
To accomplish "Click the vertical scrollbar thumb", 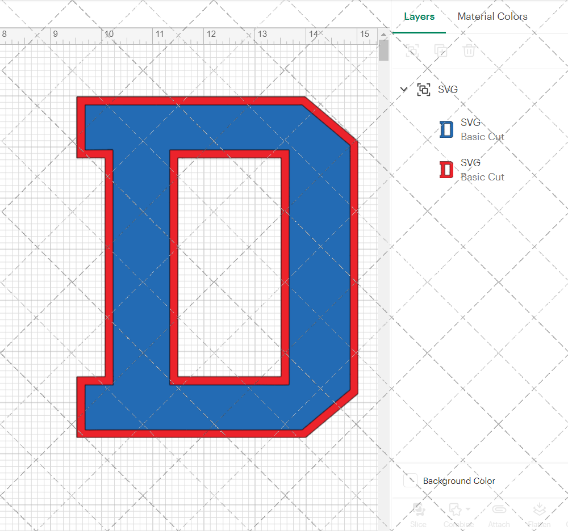I will coord(383,50).
